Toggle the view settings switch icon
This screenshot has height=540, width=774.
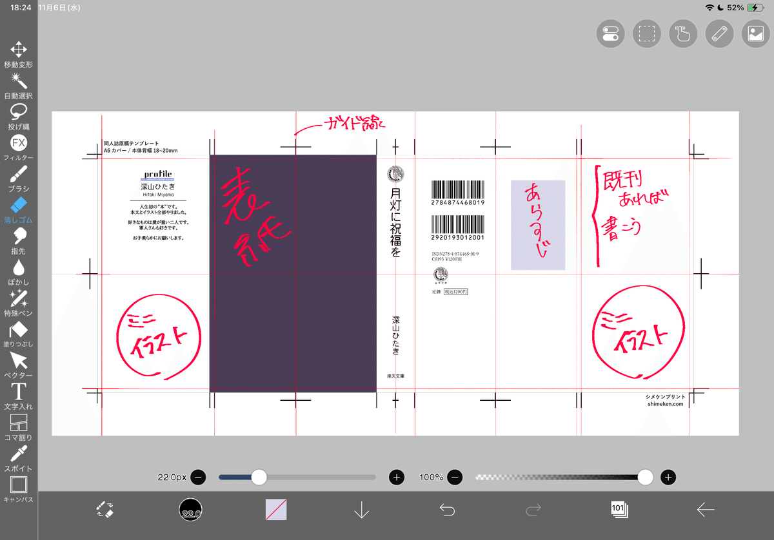(x=610, y=34)
